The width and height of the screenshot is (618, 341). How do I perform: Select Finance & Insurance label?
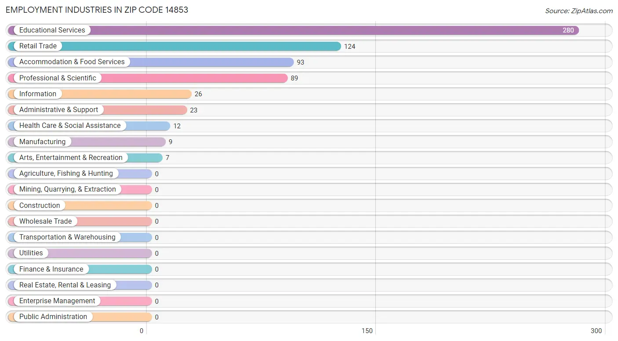tap(51, 269)
